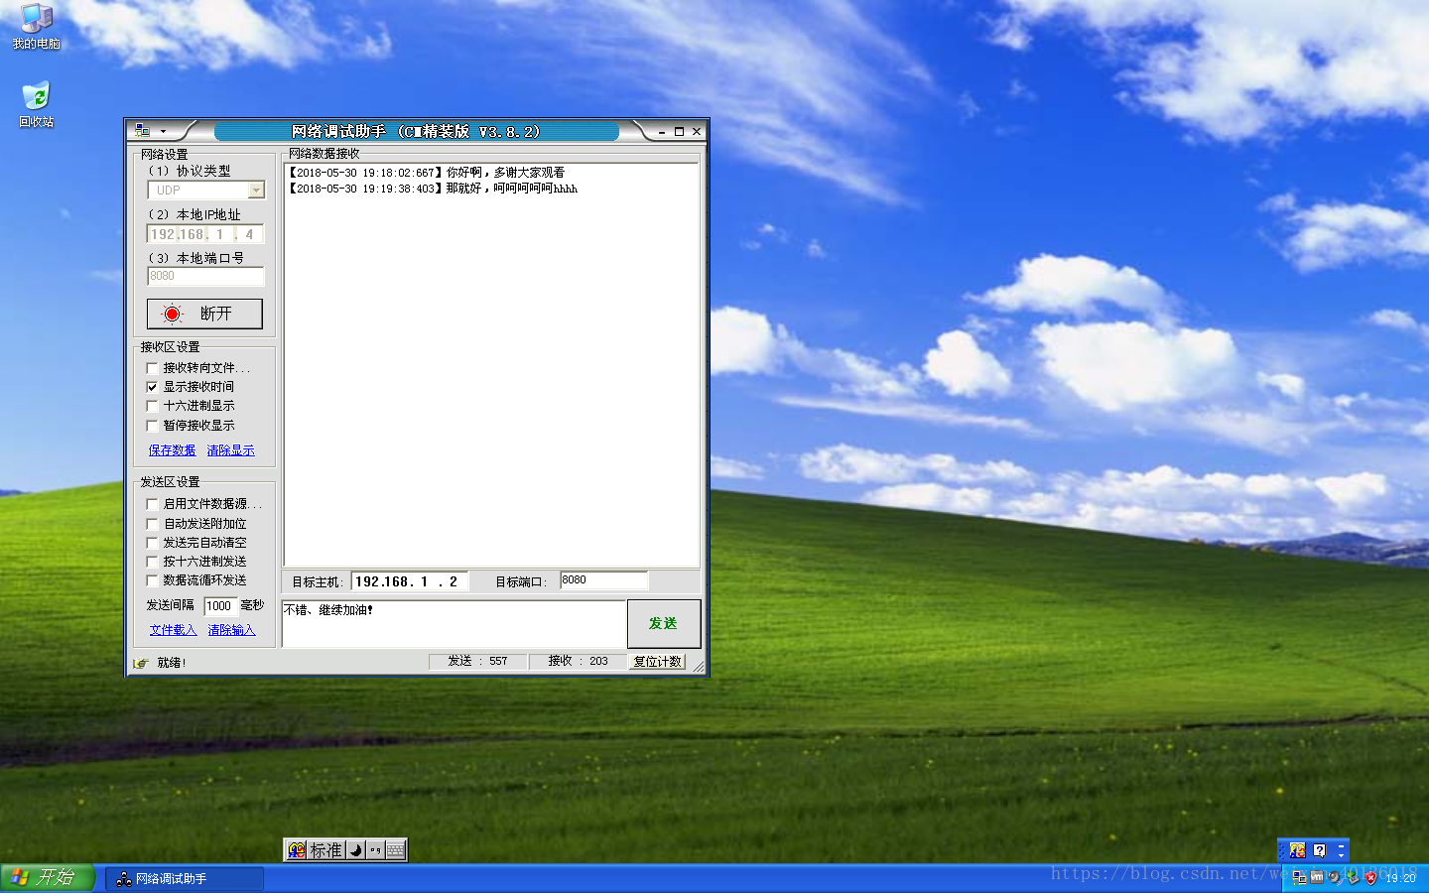
Task: Click the speaker volume tray icon
Action: tap(1335, 878)
